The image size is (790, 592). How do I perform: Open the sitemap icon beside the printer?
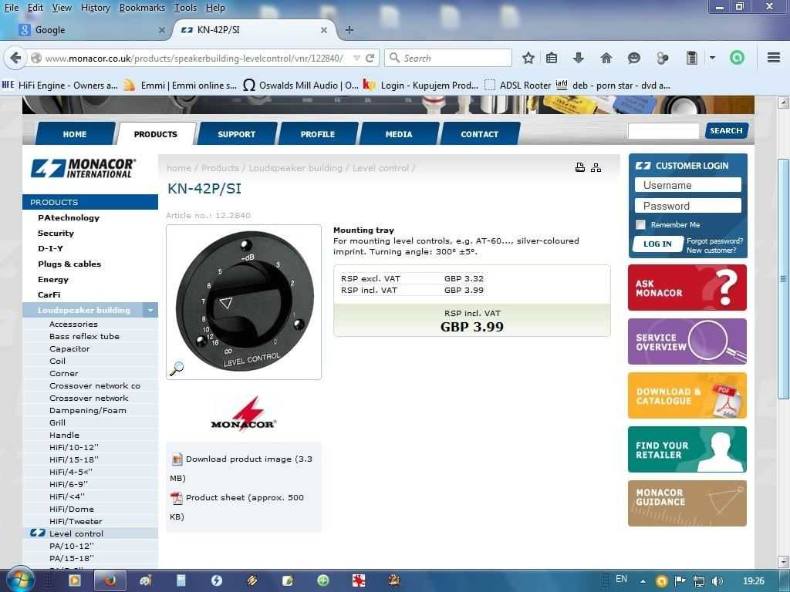click(596, 167)
